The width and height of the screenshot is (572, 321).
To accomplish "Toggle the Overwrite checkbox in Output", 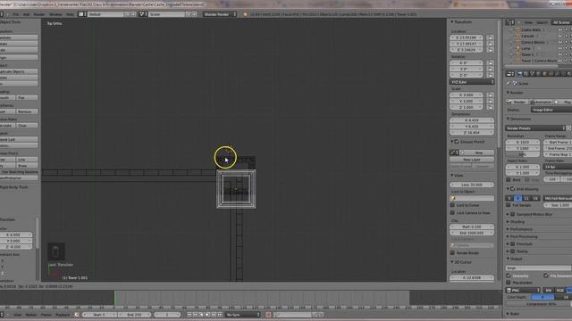I will pyautogui.click(x=509, y=276).
